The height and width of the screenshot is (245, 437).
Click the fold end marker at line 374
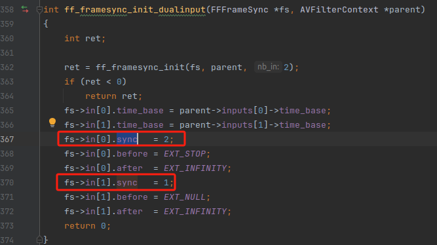pyautogui.click(x=39, y=239)
